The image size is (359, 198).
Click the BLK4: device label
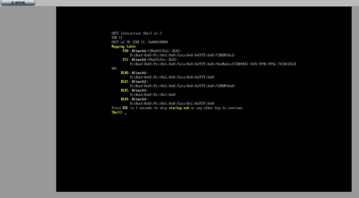pos(125,99)
